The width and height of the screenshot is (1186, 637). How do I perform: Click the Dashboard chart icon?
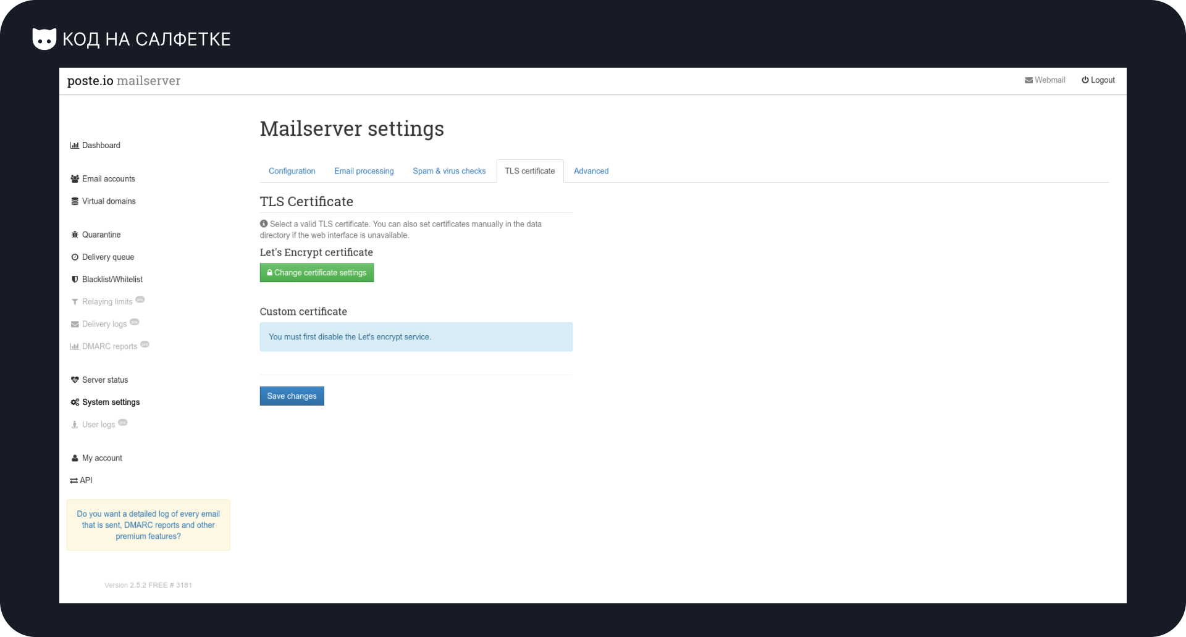coord(75,146)
